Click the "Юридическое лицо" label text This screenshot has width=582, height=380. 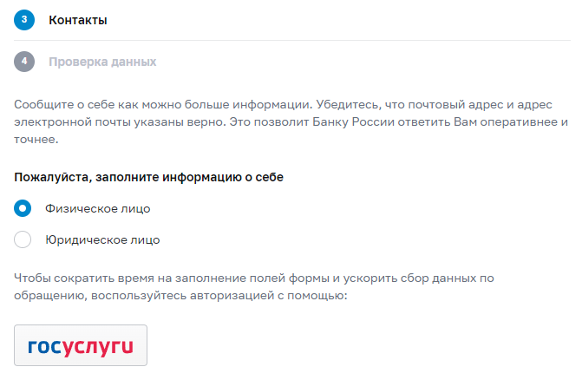click(102, 239)
